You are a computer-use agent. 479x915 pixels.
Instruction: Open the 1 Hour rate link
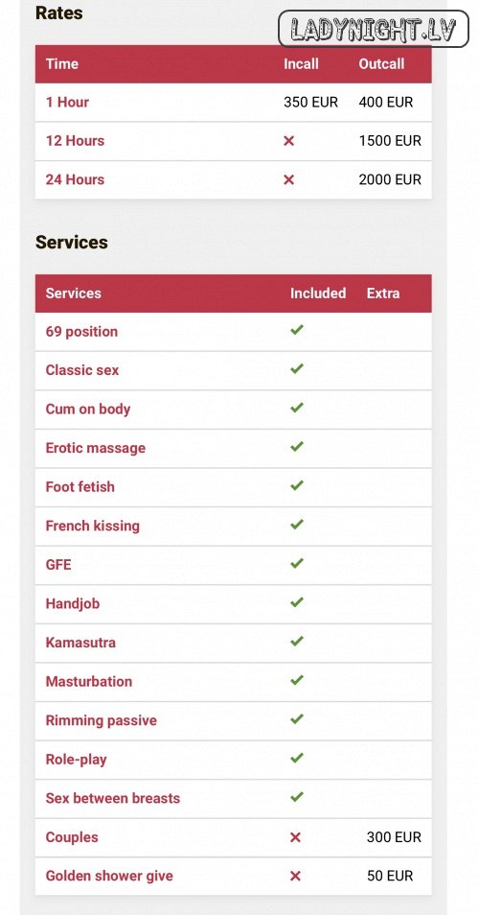pyautogui.click(x=67, y=102)
